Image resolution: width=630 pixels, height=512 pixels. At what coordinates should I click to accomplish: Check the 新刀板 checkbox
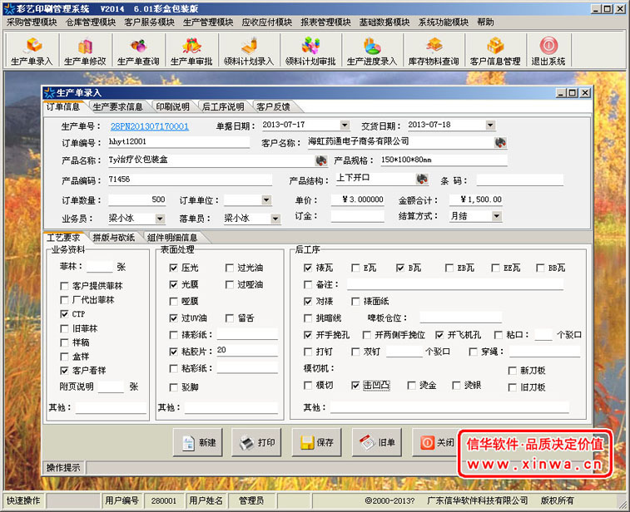[x=513, y=371]
